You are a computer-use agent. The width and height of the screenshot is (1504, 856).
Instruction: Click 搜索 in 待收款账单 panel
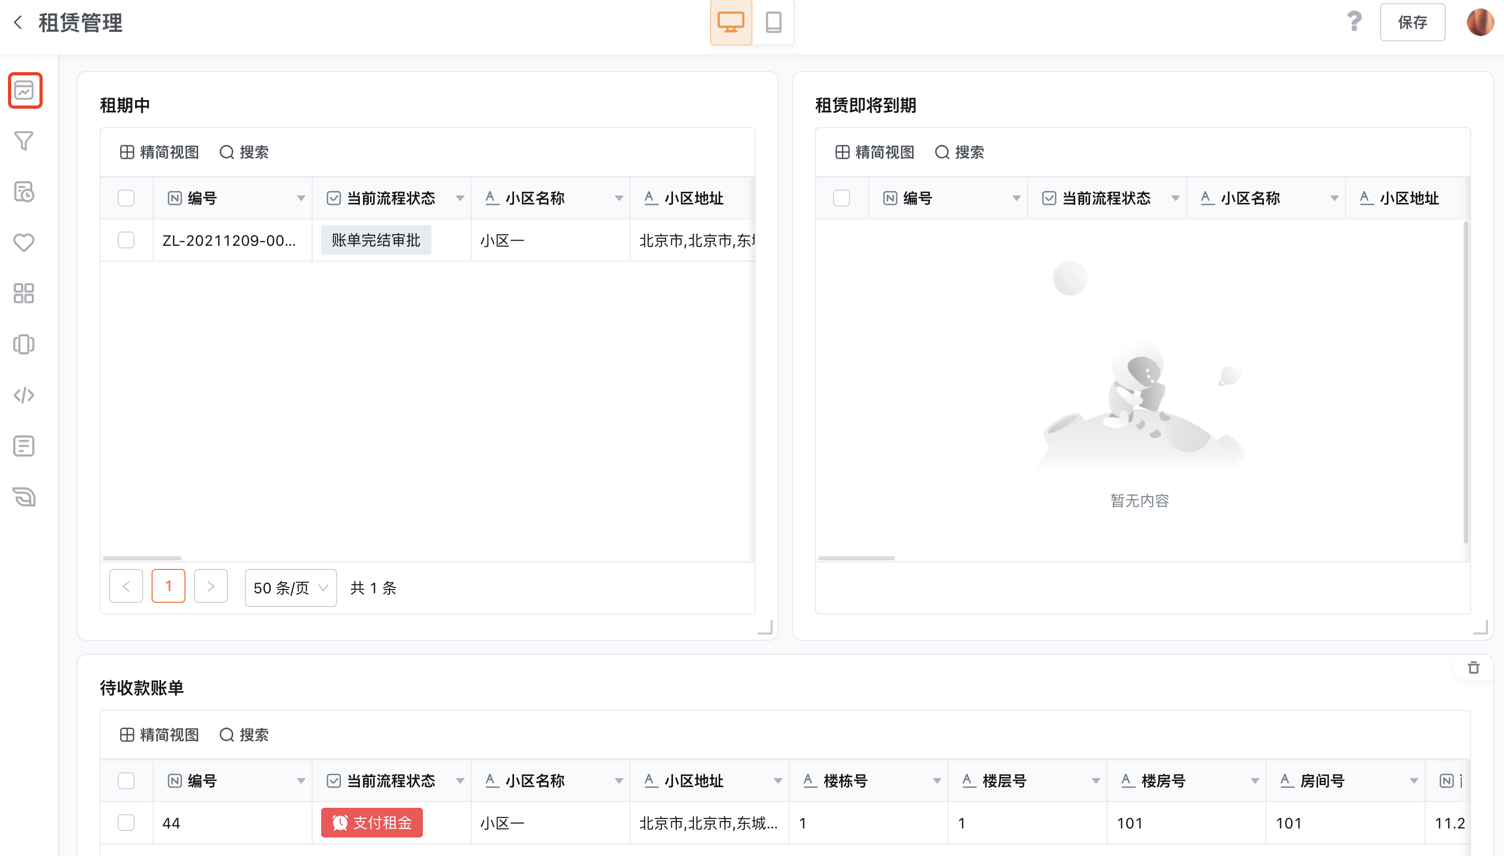[x=244, y=735]
